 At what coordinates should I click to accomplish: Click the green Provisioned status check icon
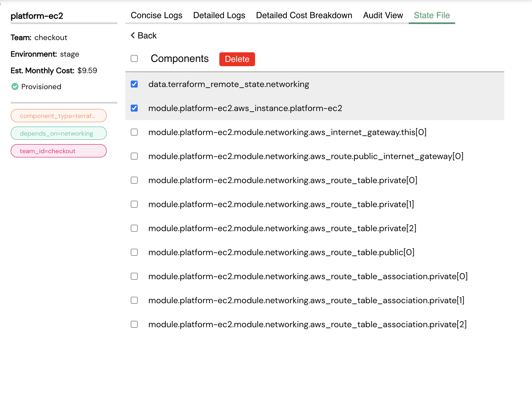point(15,86)
